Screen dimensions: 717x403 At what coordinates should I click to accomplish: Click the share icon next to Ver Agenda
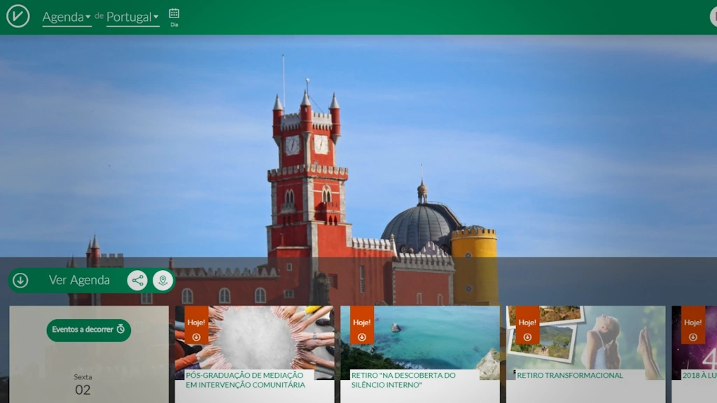point(137,280)
